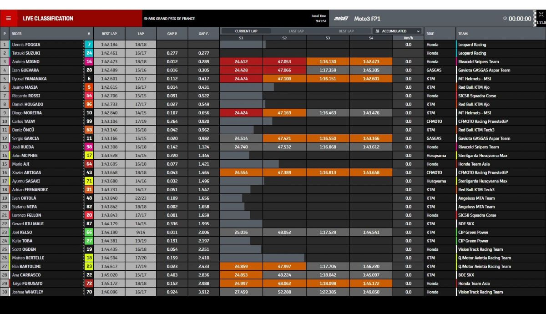Click Guevara's S2 time 47.066

click(x=284, y=70)
